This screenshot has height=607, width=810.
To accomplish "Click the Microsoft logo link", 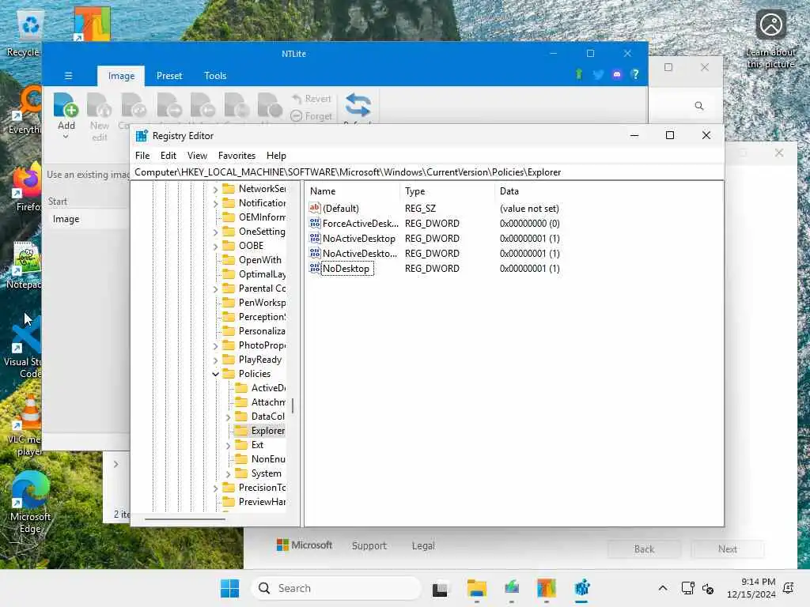I will pyautogui.click(x=305, y=545).
